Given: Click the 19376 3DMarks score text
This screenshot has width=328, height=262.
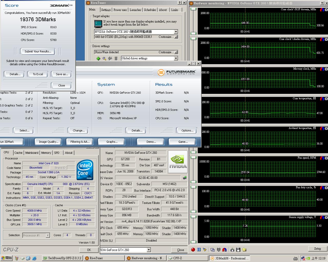Looking at the screenshot, I should point(38,19).
